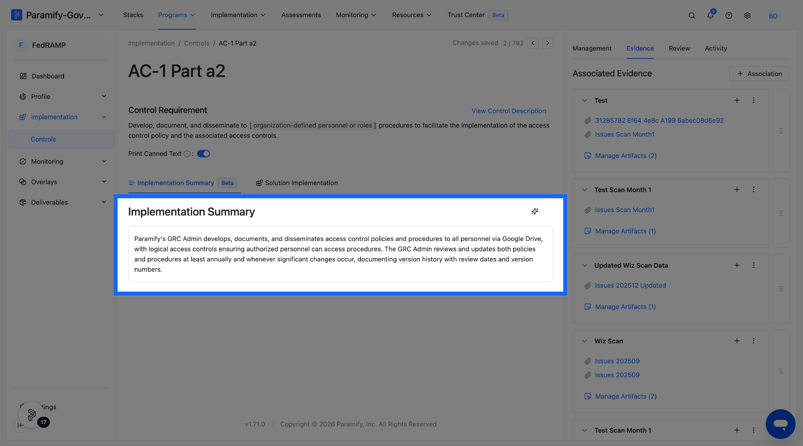Viewport: 803px width, 446px height.
Task: Click info icon next to Print Canned Text
Action: point(187,154)
